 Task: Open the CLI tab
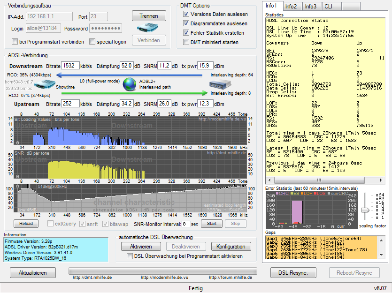[329, 7]
